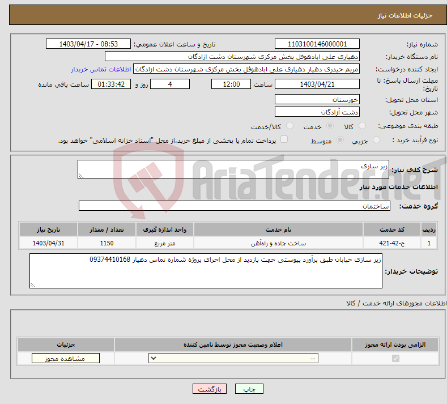This screenshot has width=447, height=404.
Task: Click the اطلاعات مجوزهای ارائه خدمت / کالا heading
Action: [396, 303]
